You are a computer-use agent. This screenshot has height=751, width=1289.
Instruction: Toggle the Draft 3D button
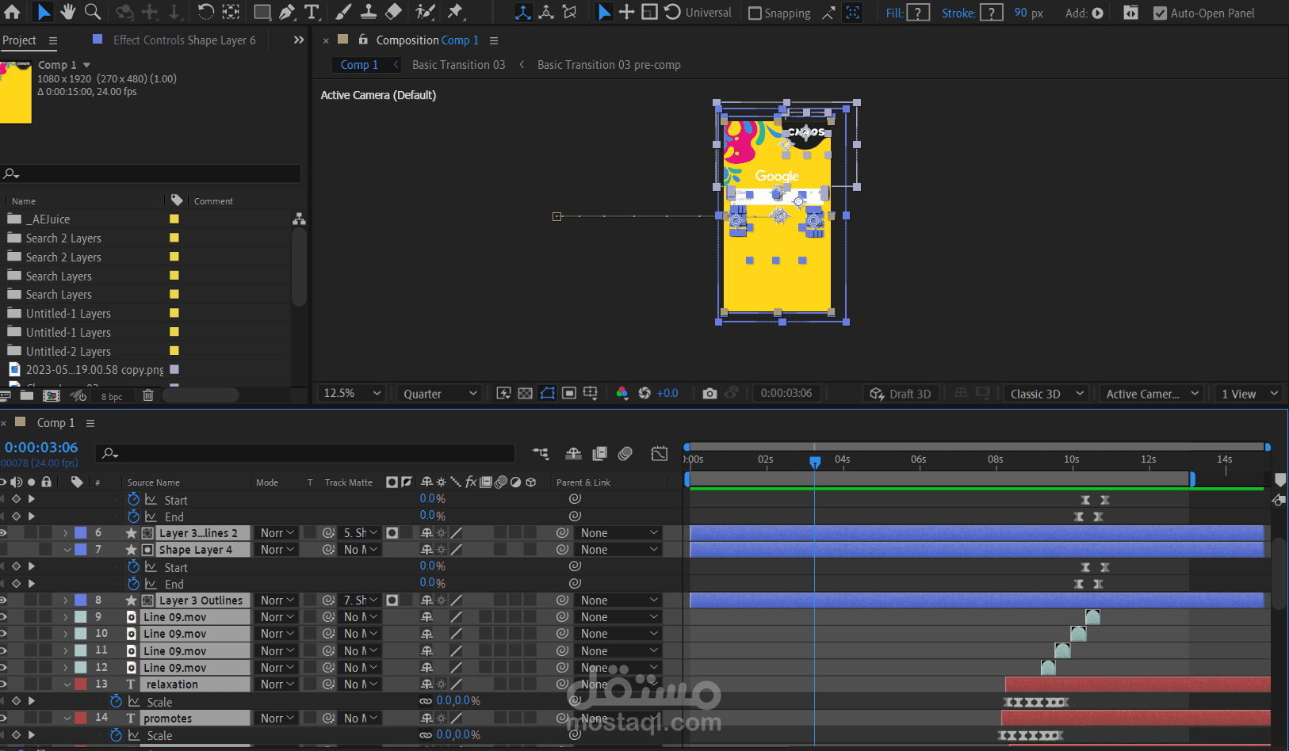pos(901,394)
